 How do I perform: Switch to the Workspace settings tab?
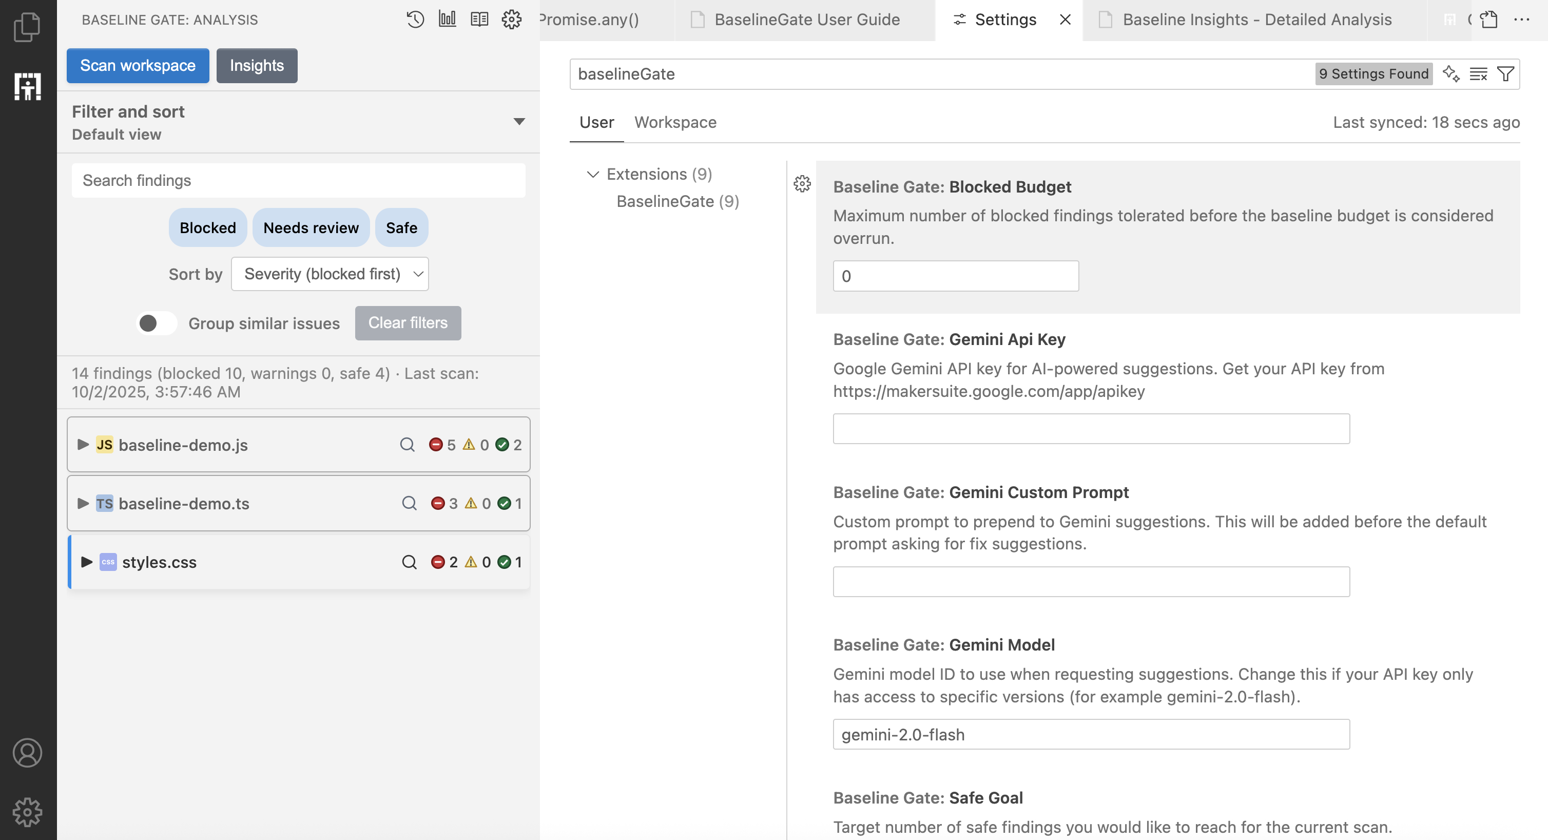tap(675, 123)
